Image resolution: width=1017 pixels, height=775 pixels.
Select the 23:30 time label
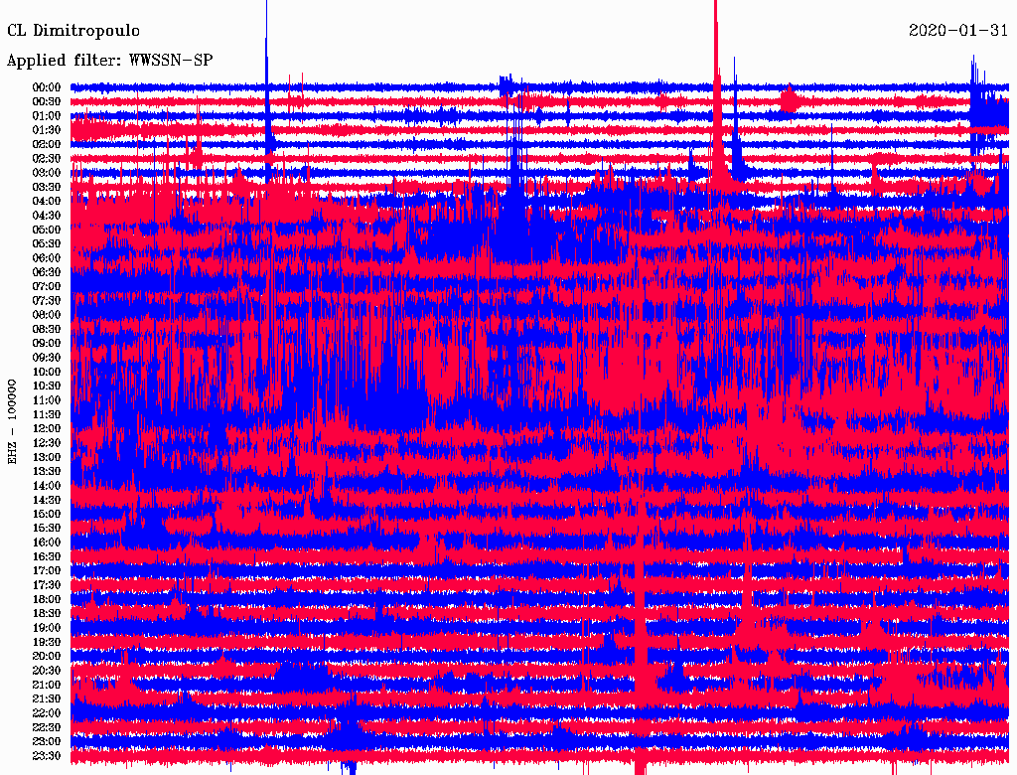47,755
